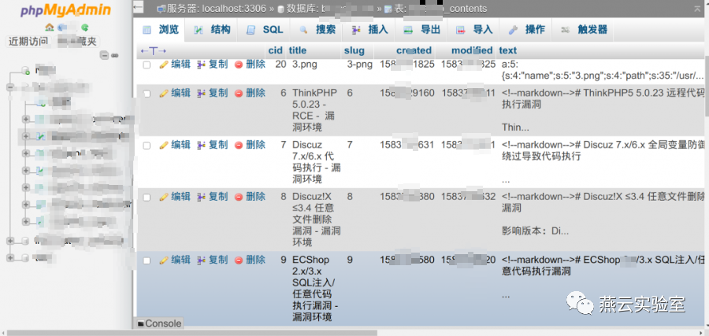
Task: Click the copy icon for row 3.png
Action: point(201,65)
